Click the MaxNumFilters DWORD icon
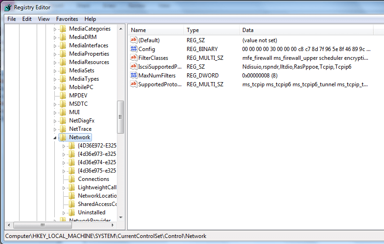 133,75
